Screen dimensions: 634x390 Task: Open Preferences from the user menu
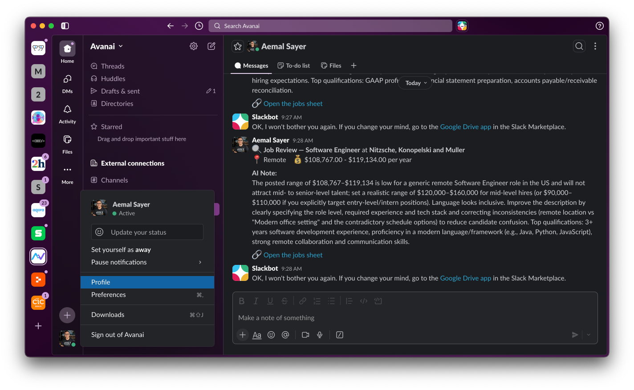pyautogui.click(x=147, y=295)
